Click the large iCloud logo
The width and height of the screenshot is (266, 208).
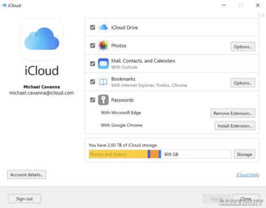click(x=42, y=39)
